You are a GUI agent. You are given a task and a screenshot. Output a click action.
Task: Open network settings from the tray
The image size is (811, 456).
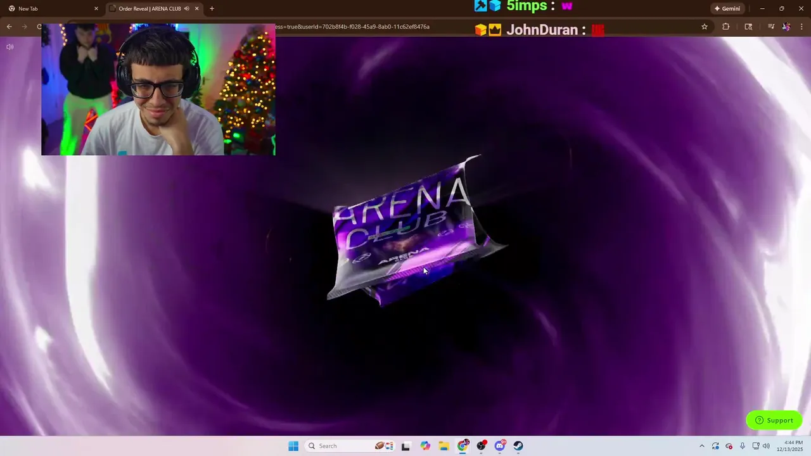[x=756, y=446]
